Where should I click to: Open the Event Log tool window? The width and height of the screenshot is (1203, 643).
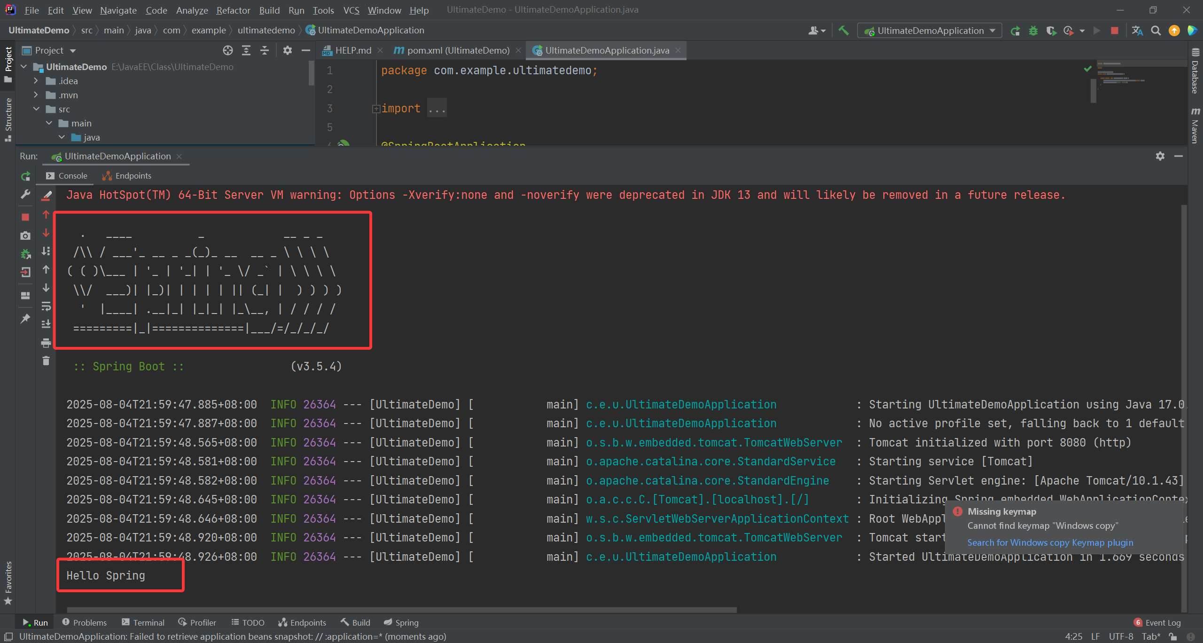pos(1157,622)
